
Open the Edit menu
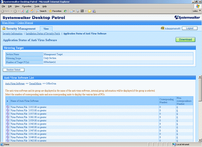point(10,6)
